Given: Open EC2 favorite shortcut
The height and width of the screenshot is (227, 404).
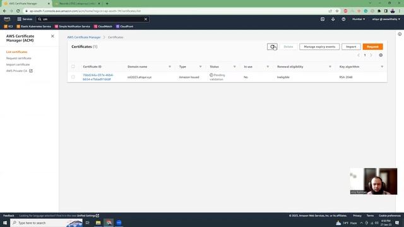Looking at the screenshot, I should click(x=8, y=26).
